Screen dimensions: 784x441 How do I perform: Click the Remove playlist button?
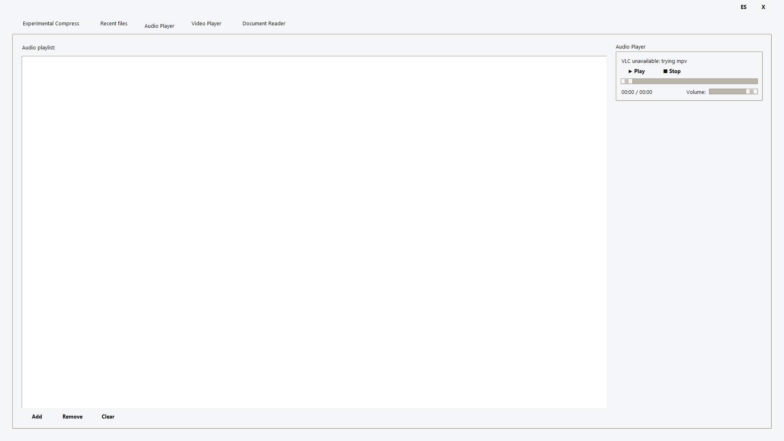coord(72,416)
